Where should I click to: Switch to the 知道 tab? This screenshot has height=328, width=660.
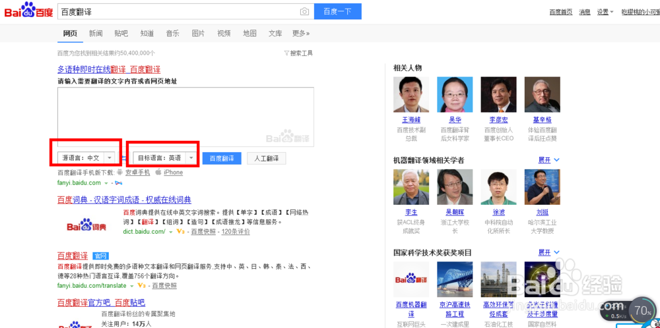point(147,34)
